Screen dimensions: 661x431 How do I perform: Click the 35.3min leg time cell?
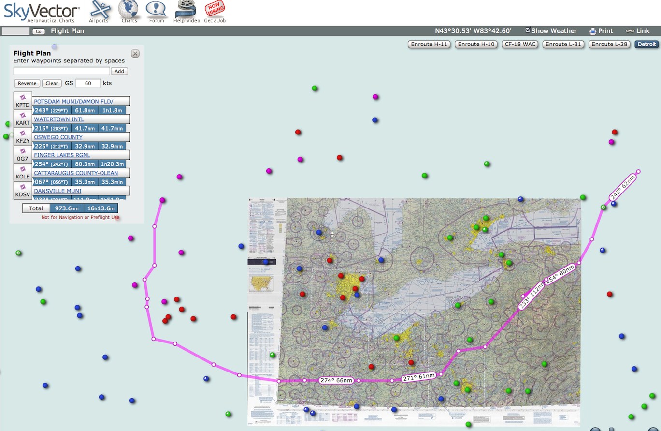click(112, 182)
